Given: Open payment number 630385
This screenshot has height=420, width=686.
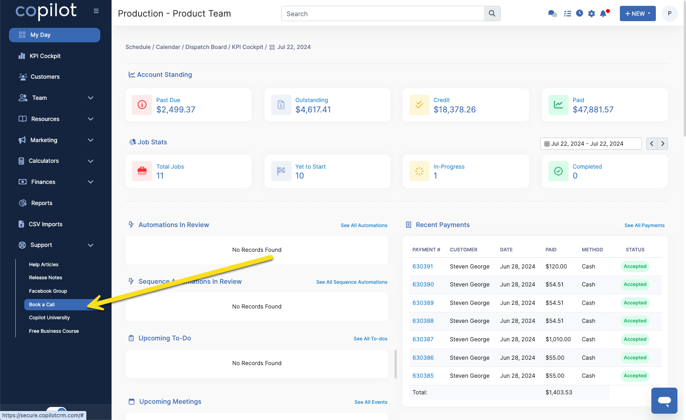Looking at the screenshot, I should [423, 376].
